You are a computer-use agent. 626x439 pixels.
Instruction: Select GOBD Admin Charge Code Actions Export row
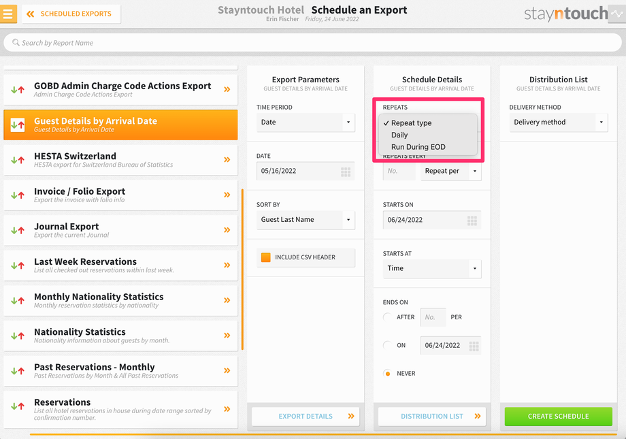click(x=120, y=89)
